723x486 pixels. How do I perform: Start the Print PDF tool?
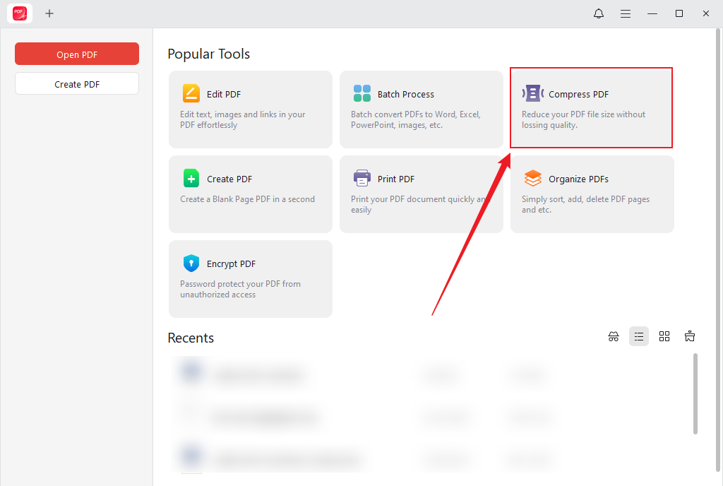(x=422, y=193)
